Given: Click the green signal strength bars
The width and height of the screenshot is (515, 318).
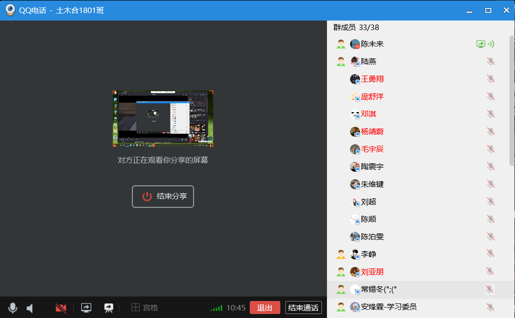Looking at the screenshot, I should pos(217,308).
